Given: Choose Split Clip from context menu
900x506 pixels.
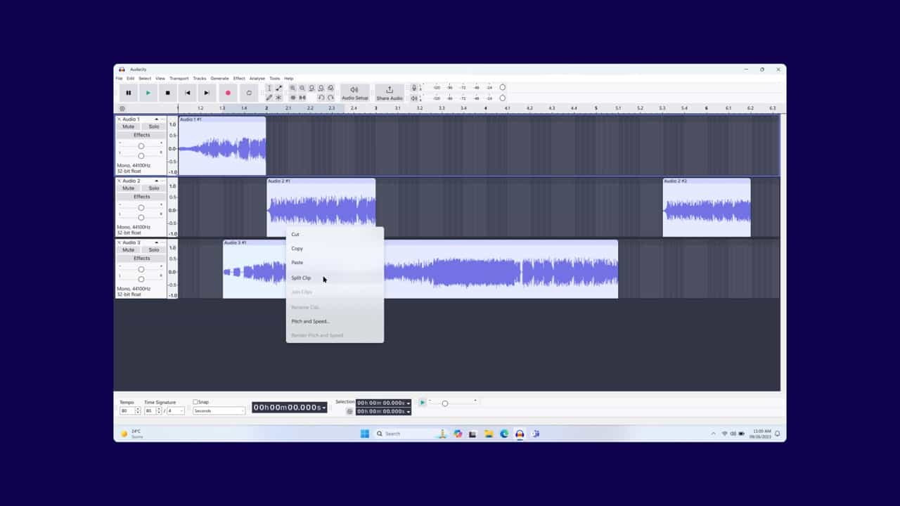Looking at the screenshot, I should point(301,278).
